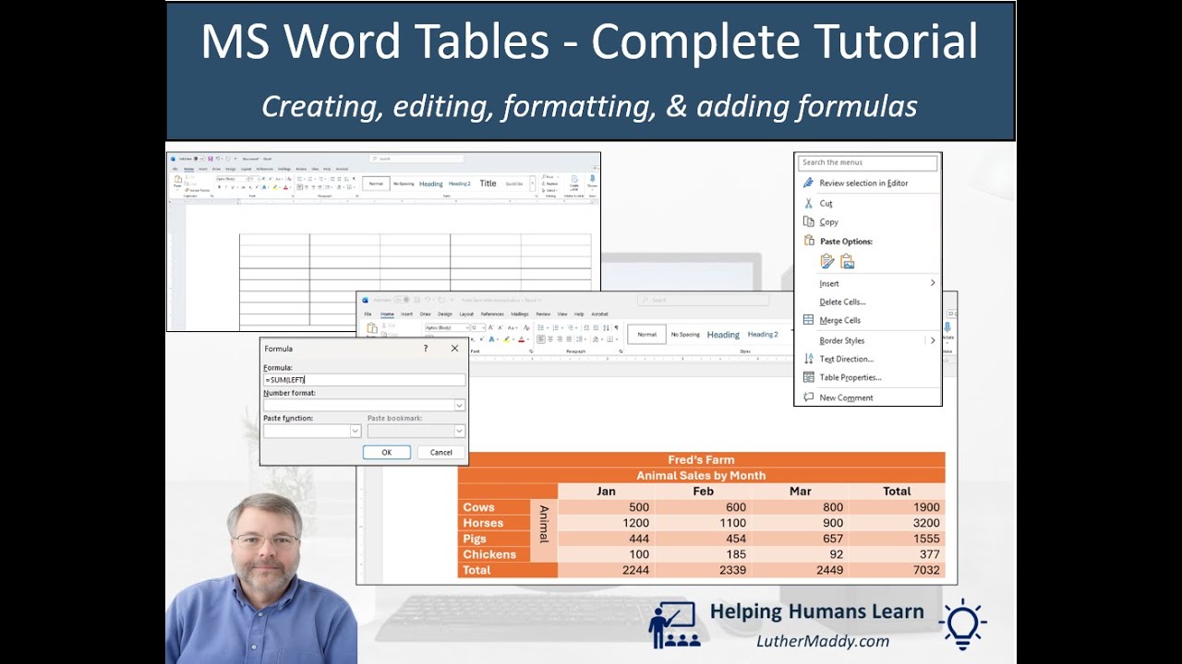Open the font name dropdown in farm table window

[x=467, y=327]
